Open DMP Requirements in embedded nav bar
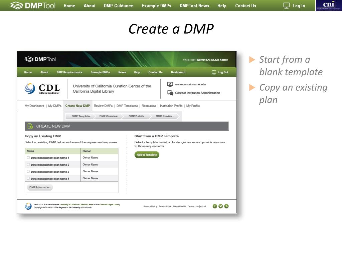 coord(69,72)
